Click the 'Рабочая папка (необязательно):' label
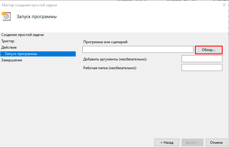Screen dimensions: 229x148 [x=110, y=68]
